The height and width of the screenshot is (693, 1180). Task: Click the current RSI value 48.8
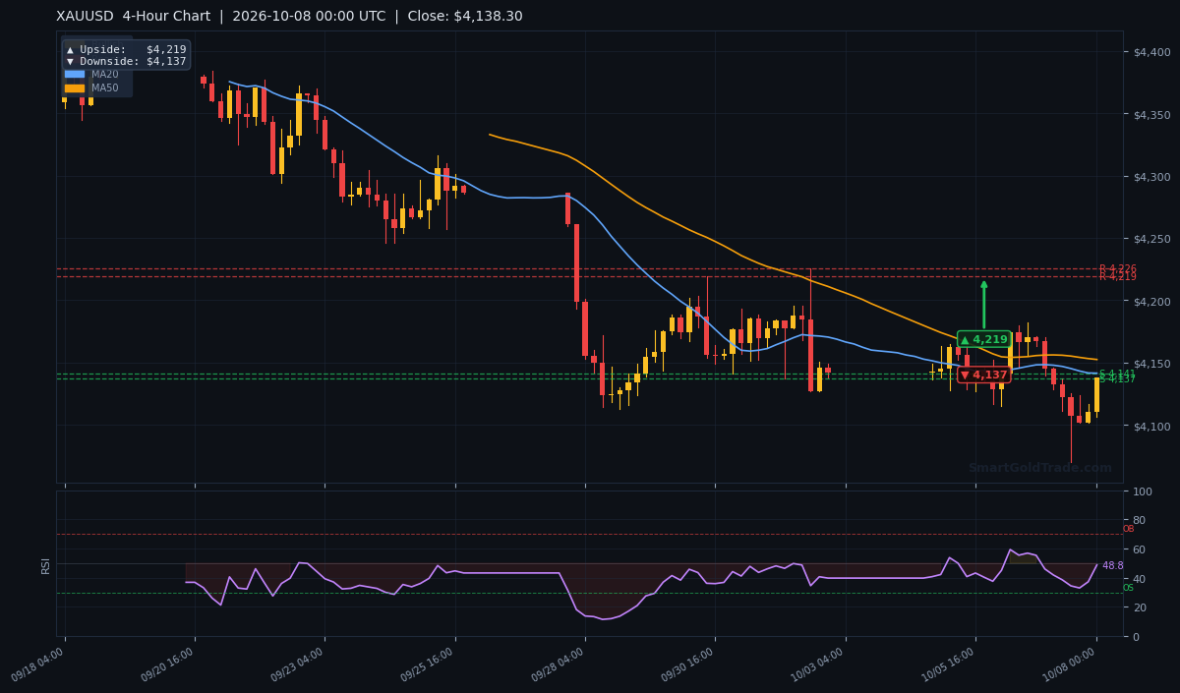tap(1112, 566)
